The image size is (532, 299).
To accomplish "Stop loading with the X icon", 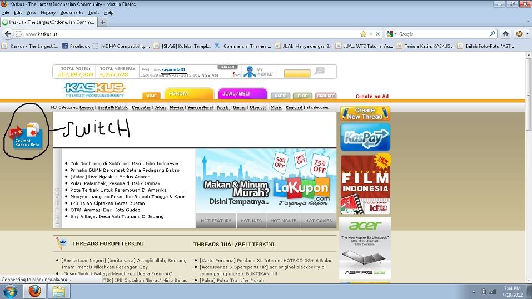I will coord(377,34).
